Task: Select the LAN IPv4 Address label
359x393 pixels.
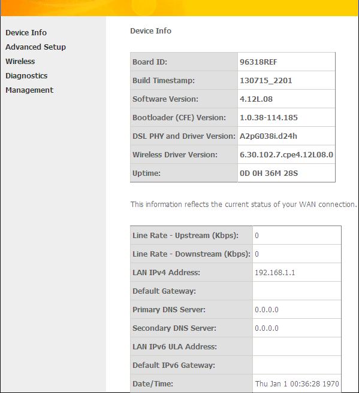Action: pos(166,272)
